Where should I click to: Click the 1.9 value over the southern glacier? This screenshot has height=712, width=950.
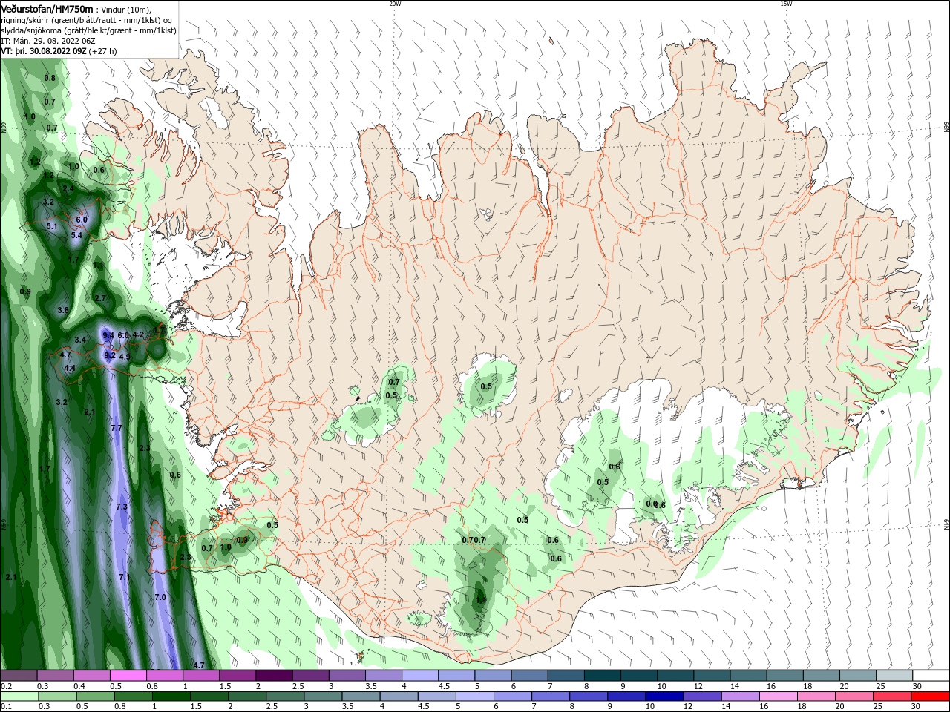point(481,600)
